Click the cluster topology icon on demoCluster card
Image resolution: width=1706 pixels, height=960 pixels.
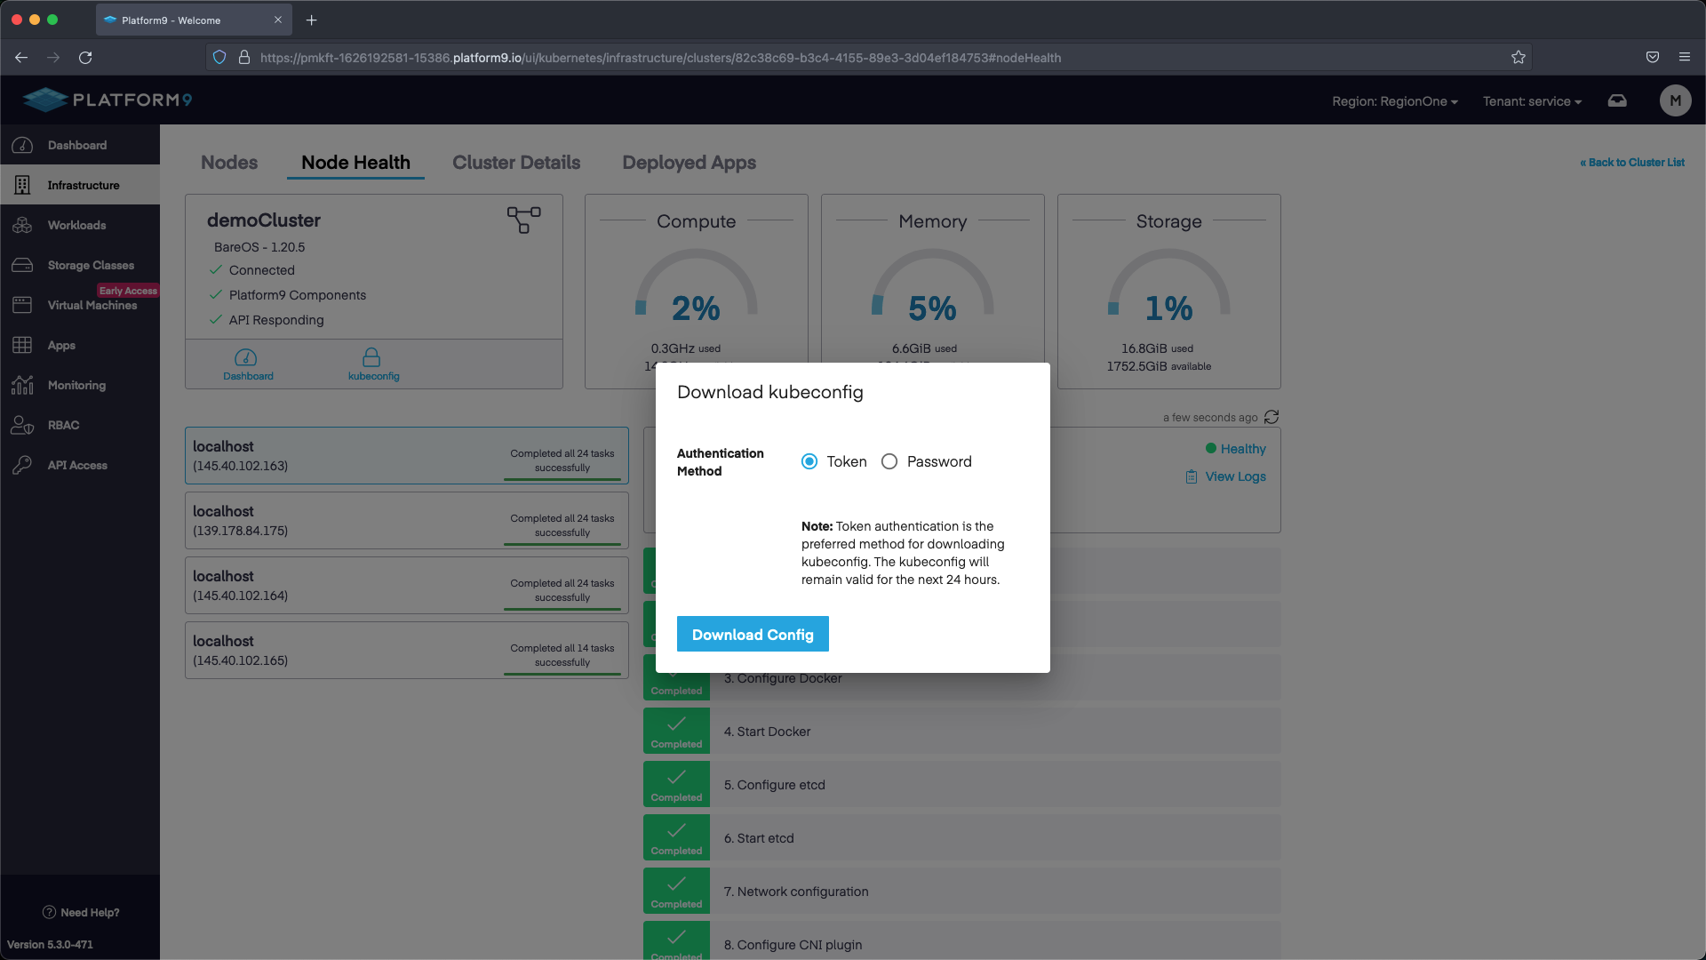pos(523,220)
